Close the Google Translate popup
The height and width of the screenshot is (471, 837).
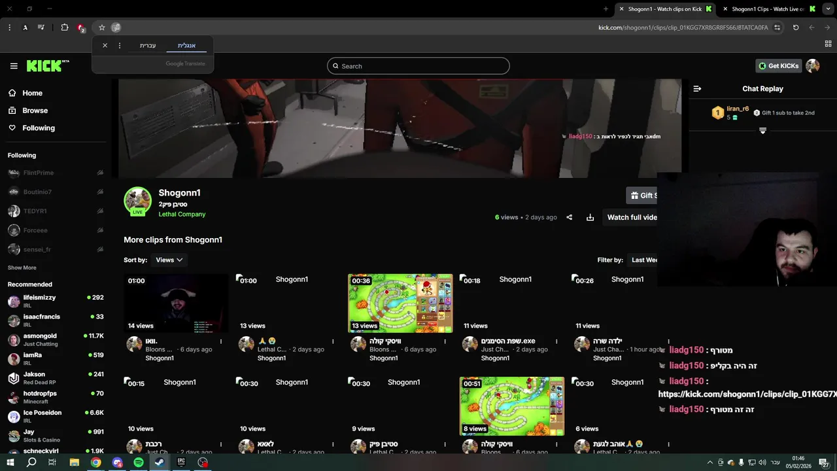point(105,45)
